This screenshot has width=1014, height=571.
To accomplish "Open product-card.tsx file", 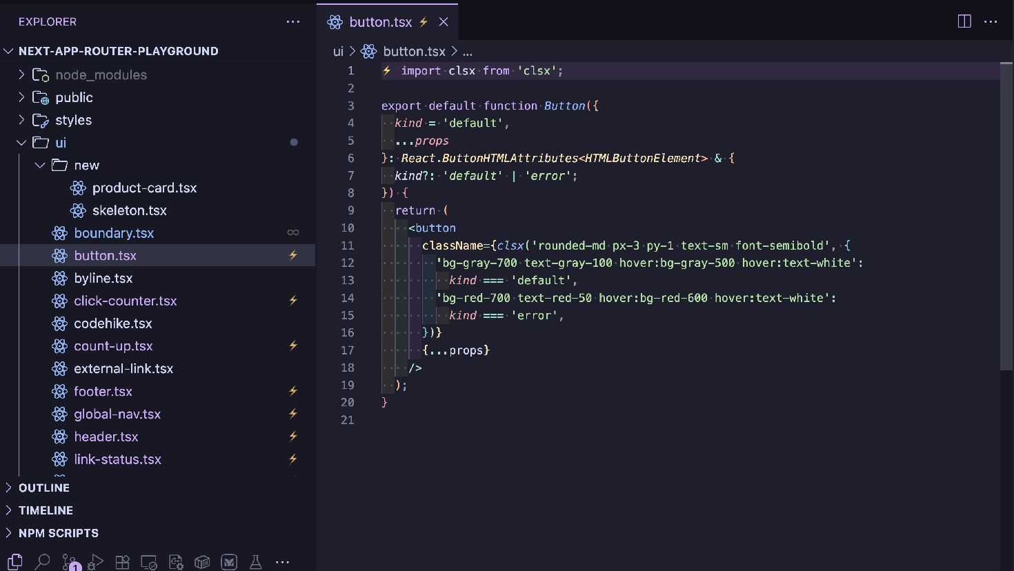I will 144,188.
